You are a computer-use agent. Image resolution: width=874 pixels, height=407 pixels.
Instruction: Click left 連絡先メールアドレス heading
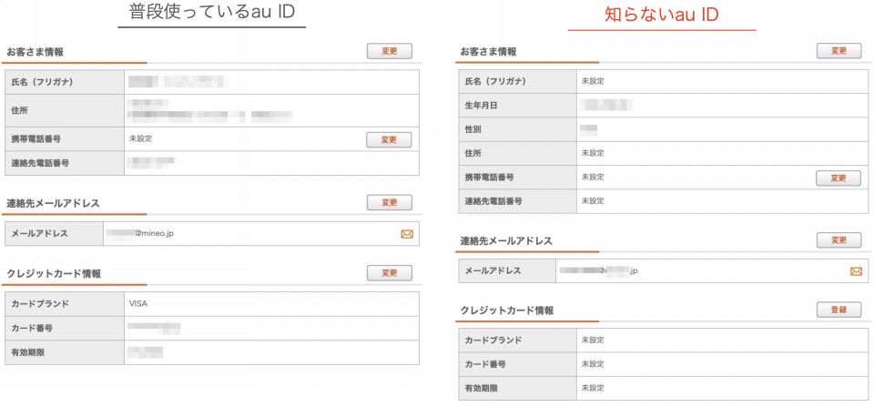(53, 204)
